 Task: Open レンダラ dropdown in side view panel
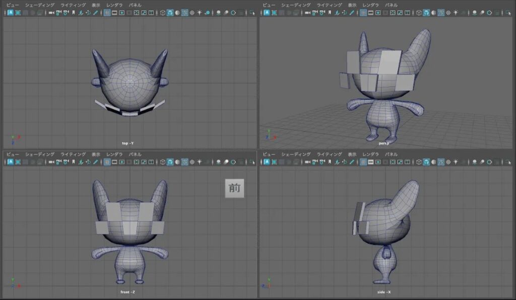[370, 154]
